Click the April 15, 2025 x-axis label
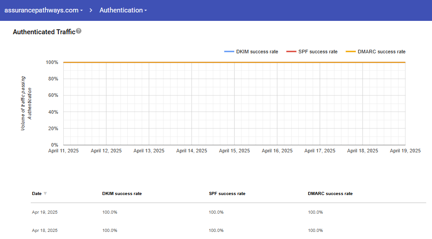432x239 pixels. tap(234, 151)
